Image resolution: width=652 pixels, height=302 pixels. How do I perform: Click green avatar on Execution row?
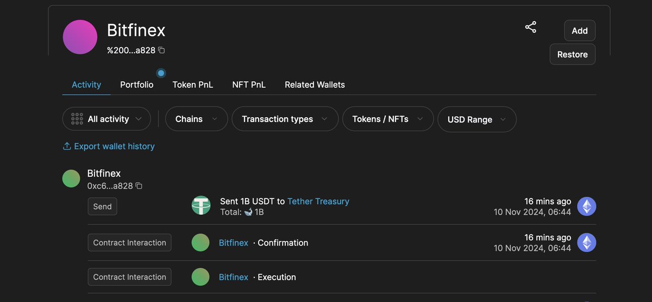(x=200, y=277)
